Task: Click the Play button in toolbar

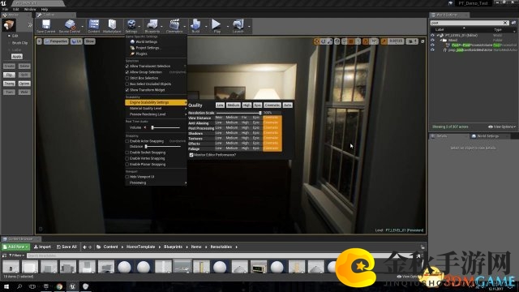Action: tap(217, 26)
